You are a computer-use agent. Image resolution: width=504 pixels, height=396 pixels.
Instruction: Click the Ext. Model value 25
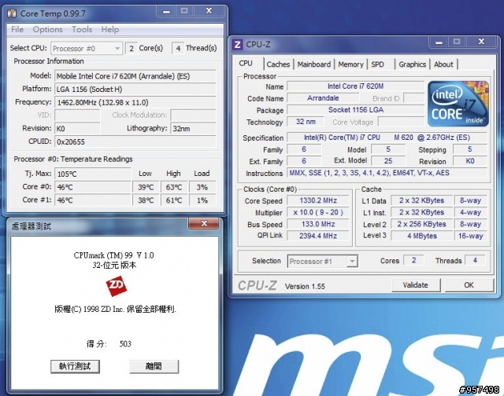tap(388, 161)
